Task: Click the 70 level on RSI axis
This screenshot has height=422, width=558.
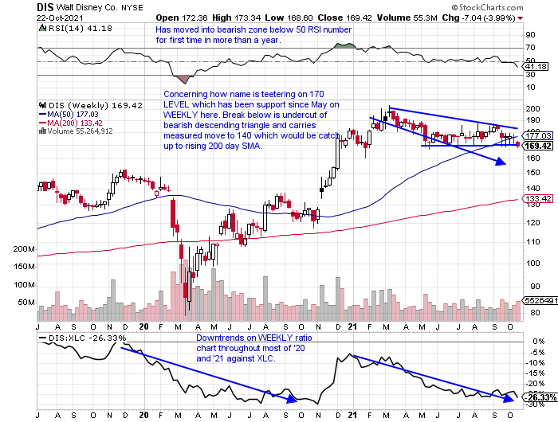Action: (531, 48)
